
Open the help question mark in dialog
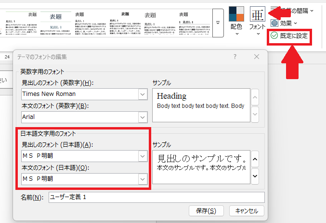coord(235,57)
